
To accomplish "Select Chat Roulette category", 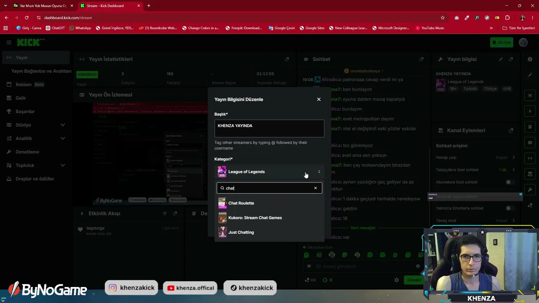I will click(269, 203).
